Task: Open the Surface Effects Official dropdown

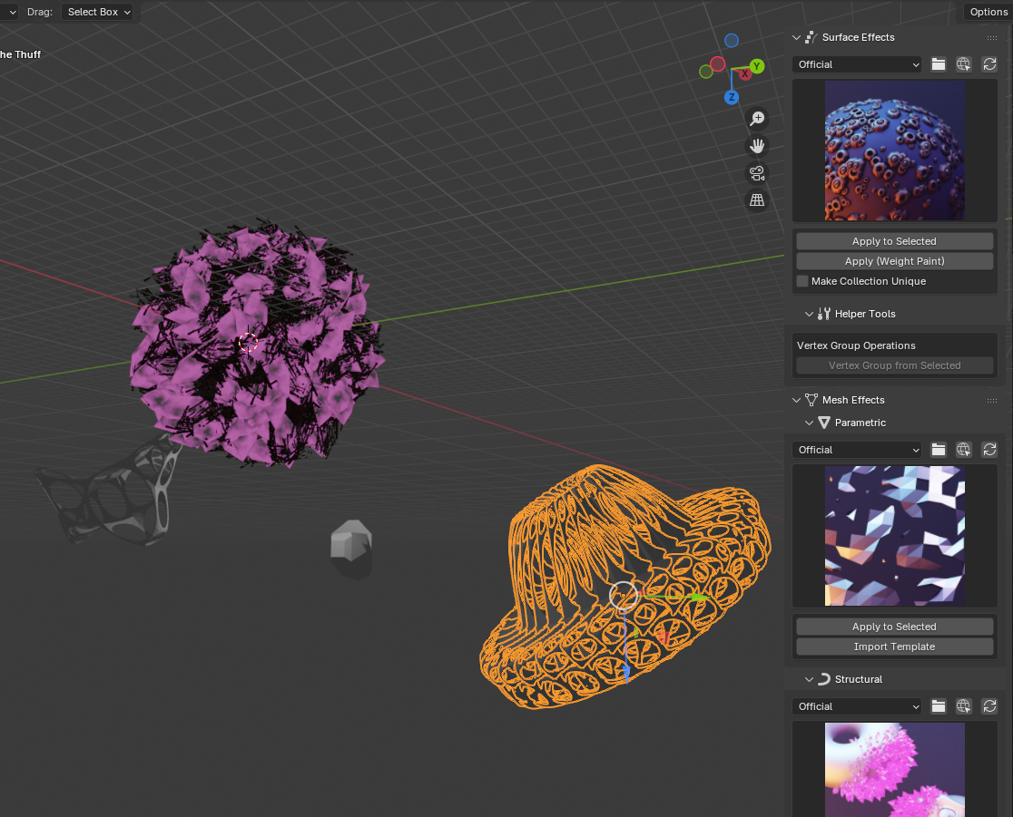Action: 857,64
